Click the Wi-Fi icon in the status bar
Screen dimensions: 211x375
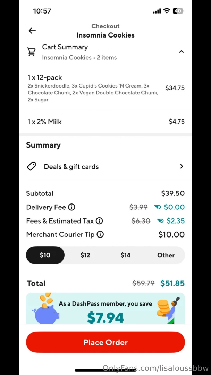coord(167,11)
